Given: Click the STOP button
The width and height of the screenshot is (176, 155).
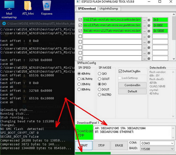Looking at the screenshot, I should point(101,145).
